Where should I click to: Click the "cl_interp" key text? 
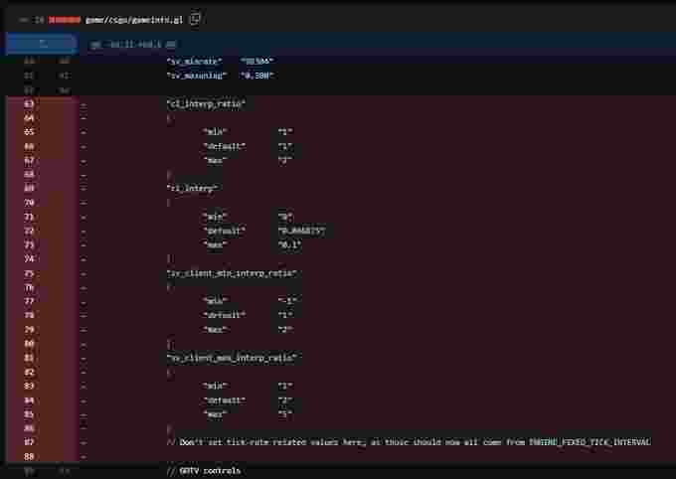tap(192, 189)
